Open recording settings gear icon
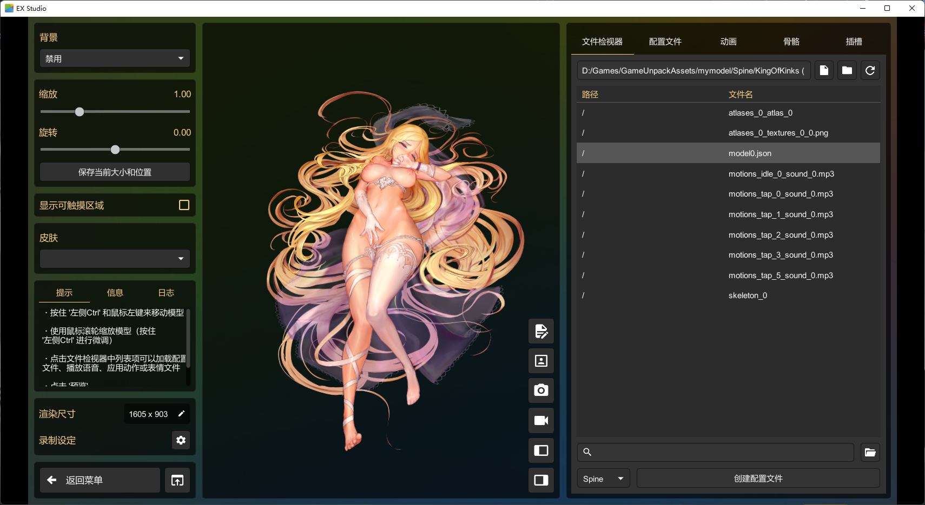Viewport: 925px width, 505px height. (x=181, y=440)
